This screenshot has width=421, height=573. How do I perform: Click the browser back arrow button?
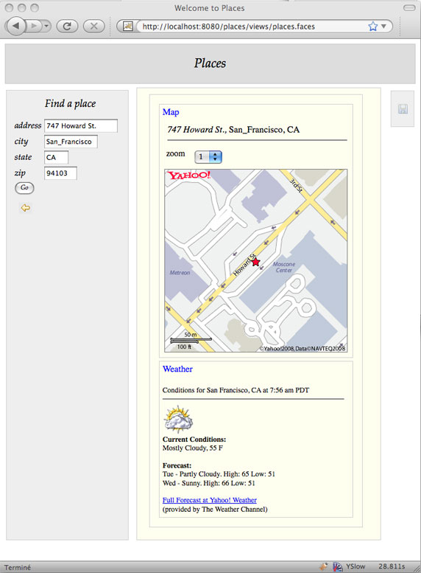click(15, 26)
